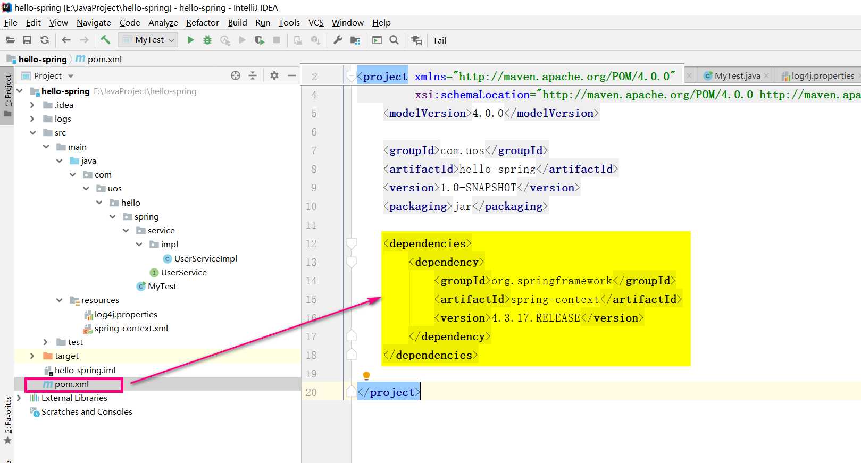This screenshot has height=463, width=861.
Task: Open the VCS menu
Action: pyautogui.click(x=316, y=22)
